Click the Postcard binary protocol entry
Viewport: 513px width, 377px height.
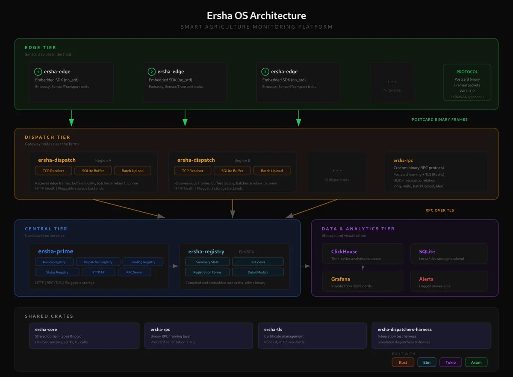pos(467,79)
